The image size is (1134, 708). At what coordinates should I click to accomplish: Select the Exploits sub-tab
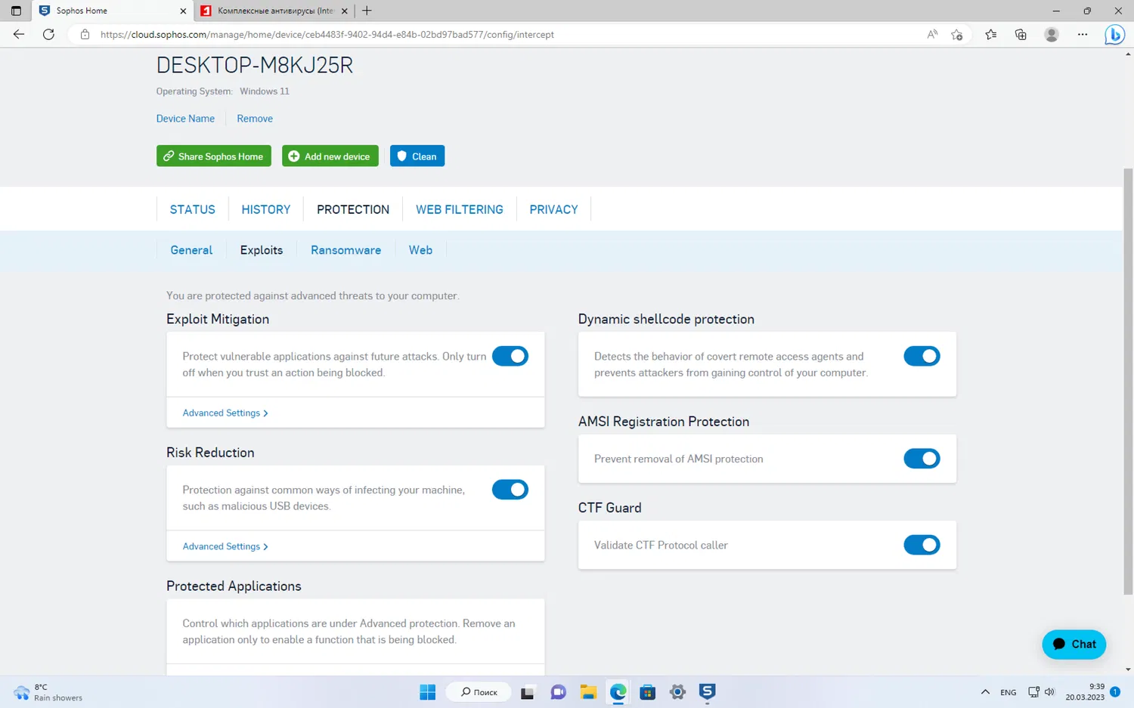point(262,250)
